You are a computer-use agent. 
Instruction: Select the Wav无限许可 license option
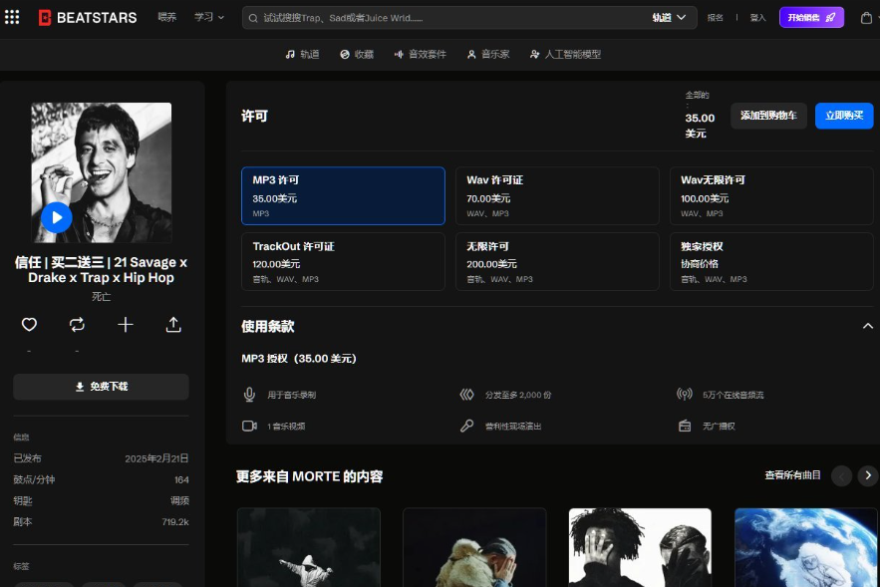pyautogui.click(x=771, y=196)
